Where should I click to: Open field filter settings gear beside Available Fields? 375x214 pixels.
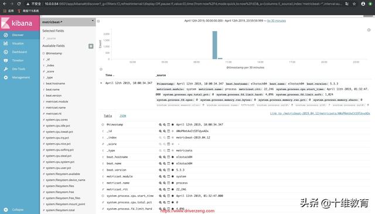(91, 46)
